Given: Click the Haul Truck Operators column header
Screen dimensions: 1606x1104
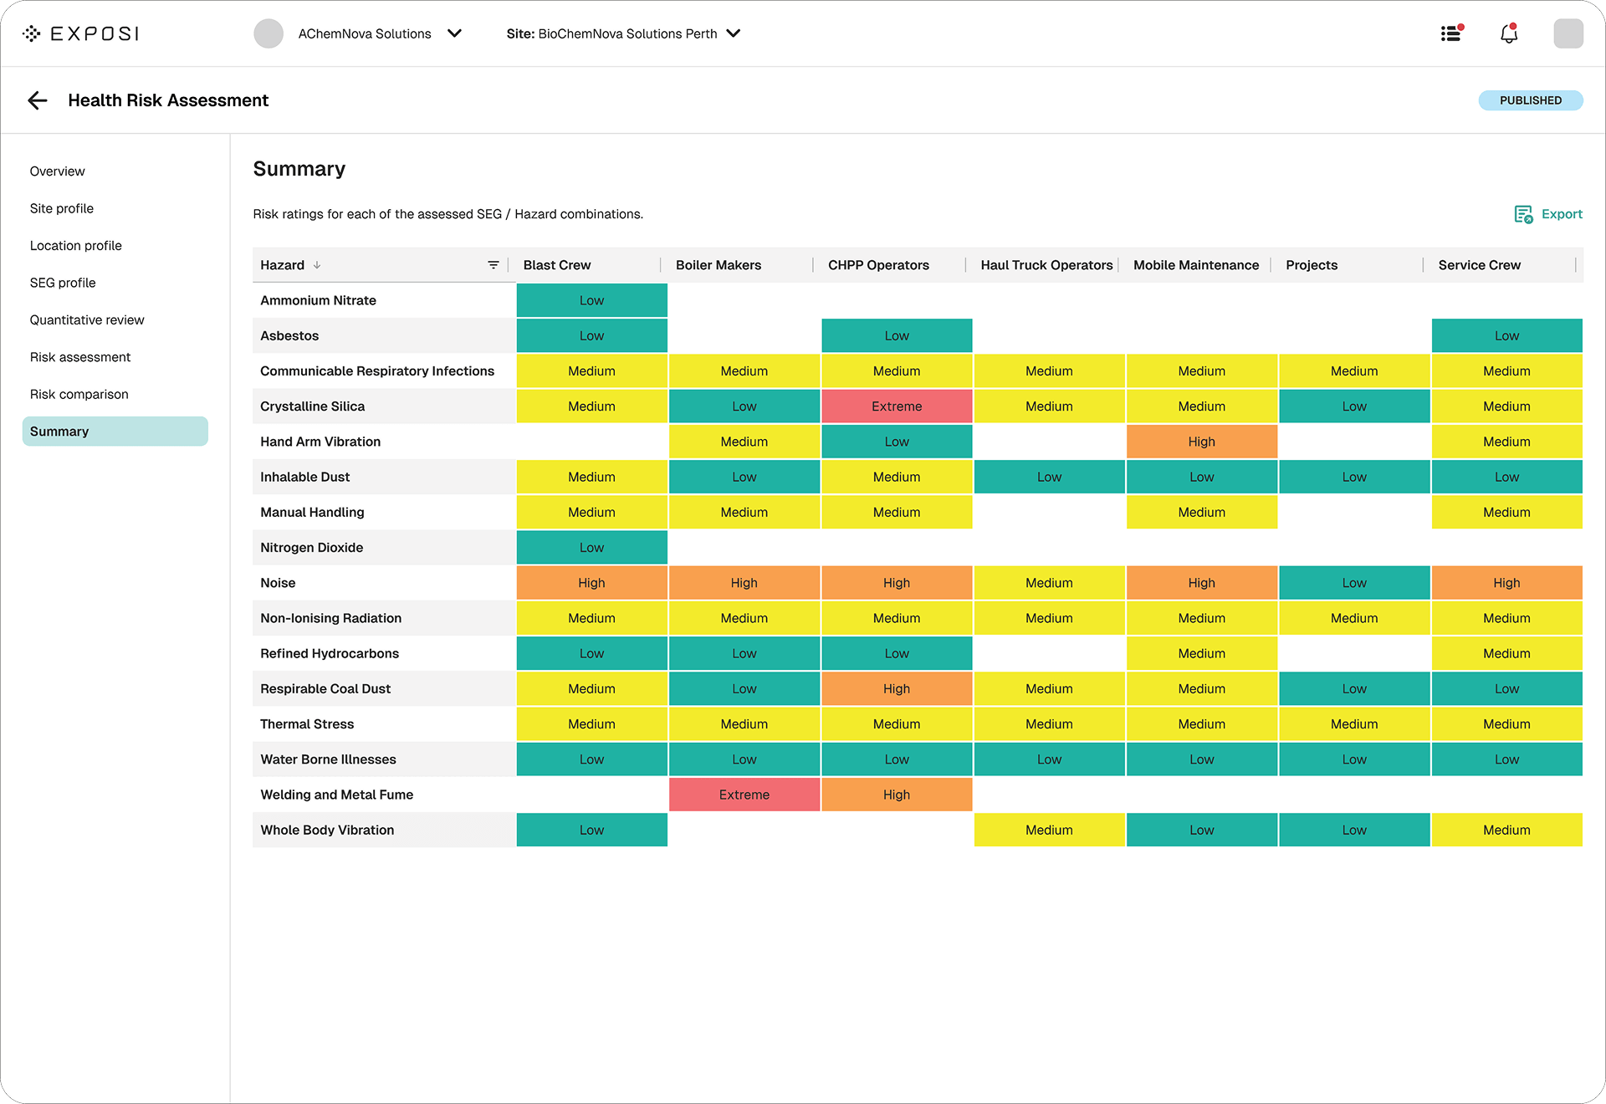Looking at the screenshot, I should 1046,265.
